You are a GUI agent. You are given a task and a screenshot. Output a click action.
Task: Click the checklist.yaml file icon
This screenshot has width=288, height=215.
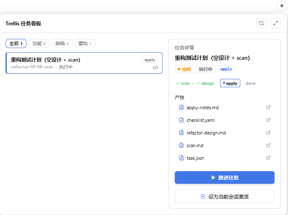181,120
